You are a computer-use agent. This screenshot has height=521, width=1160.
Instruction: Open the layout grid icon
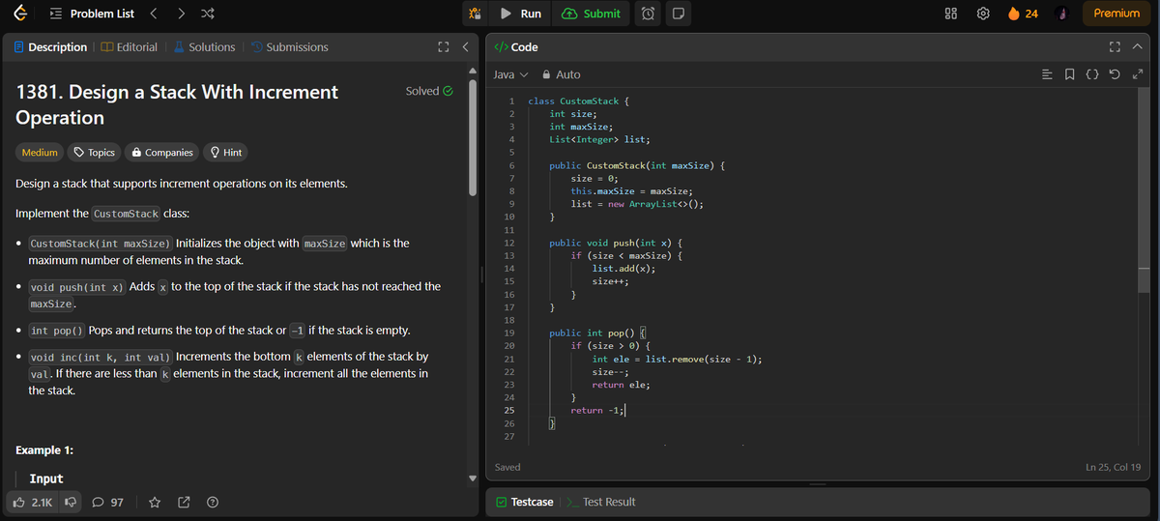tap(949, 14)
